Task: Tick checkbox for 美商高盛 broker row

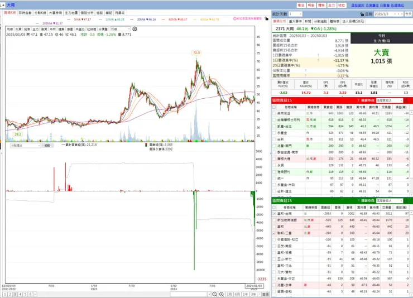Action: coord(274,113)
